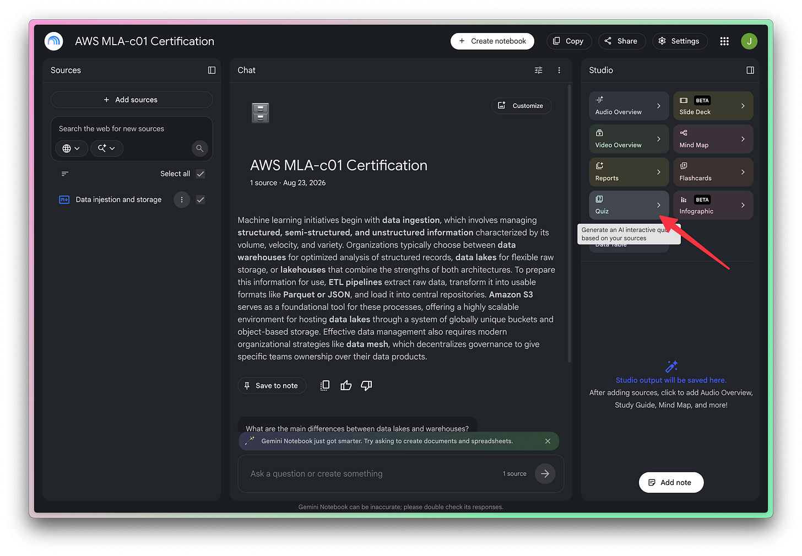The width and height of the screenshot is (802, 556).
Task: Share the notebook
Action: coord(622,41)
